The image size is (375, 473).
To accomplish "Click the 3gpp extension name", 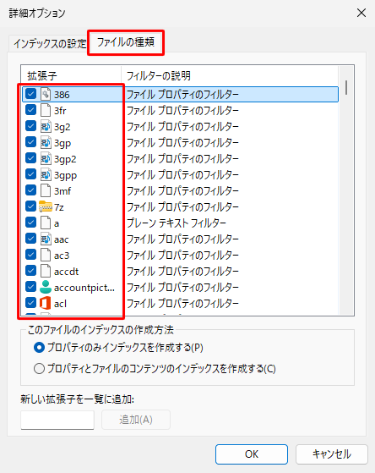I will (65, 175).
